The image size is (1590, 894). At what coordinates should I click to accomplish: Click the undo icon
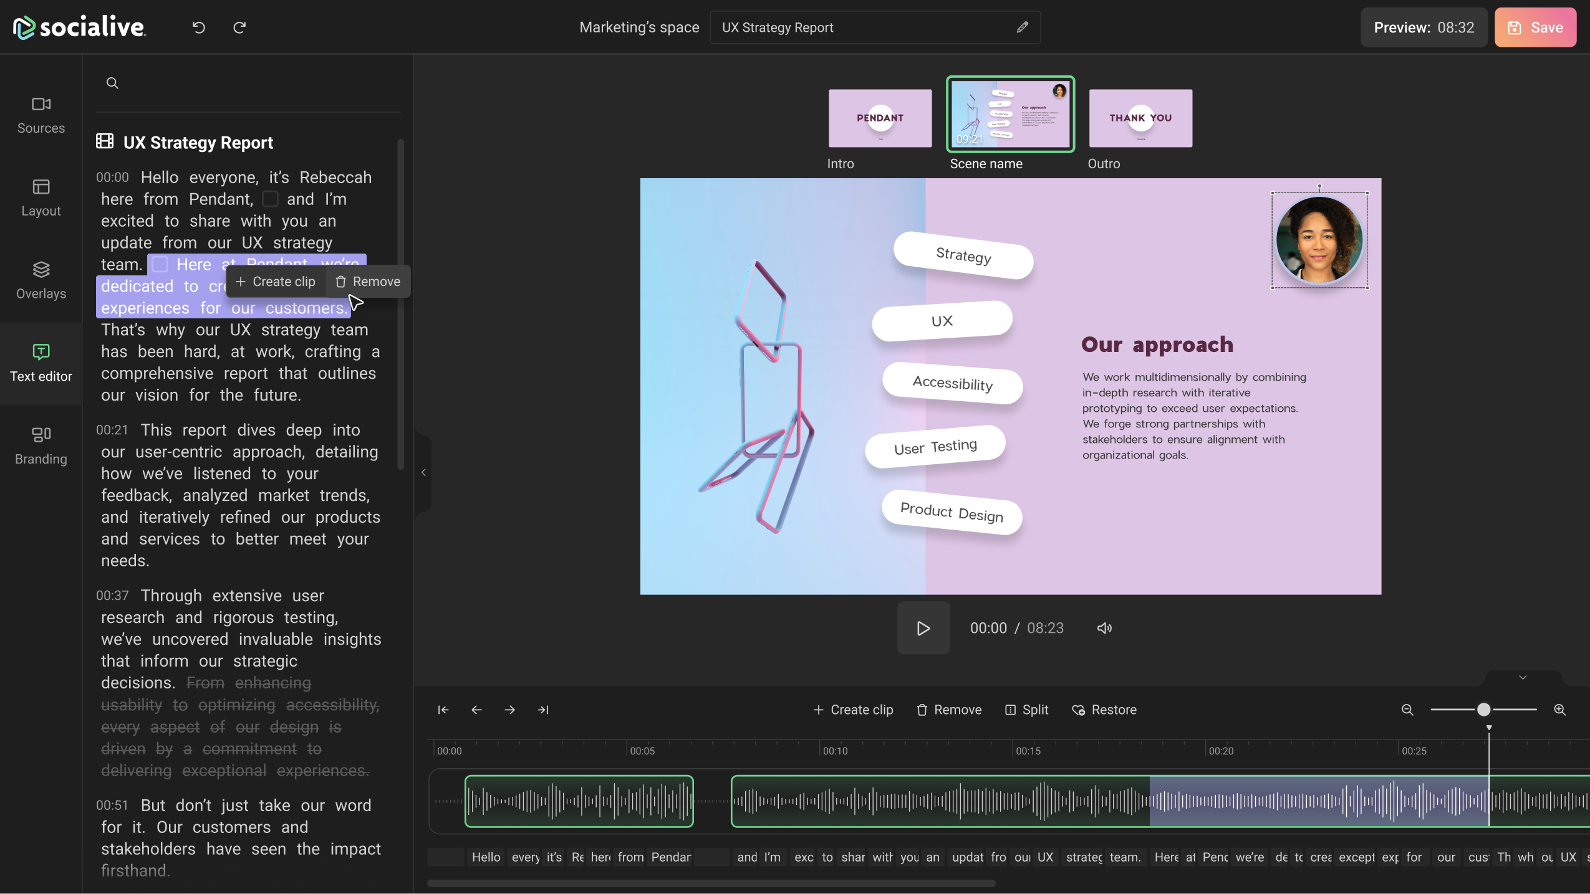pyautogui.click(x=198, y=27)
